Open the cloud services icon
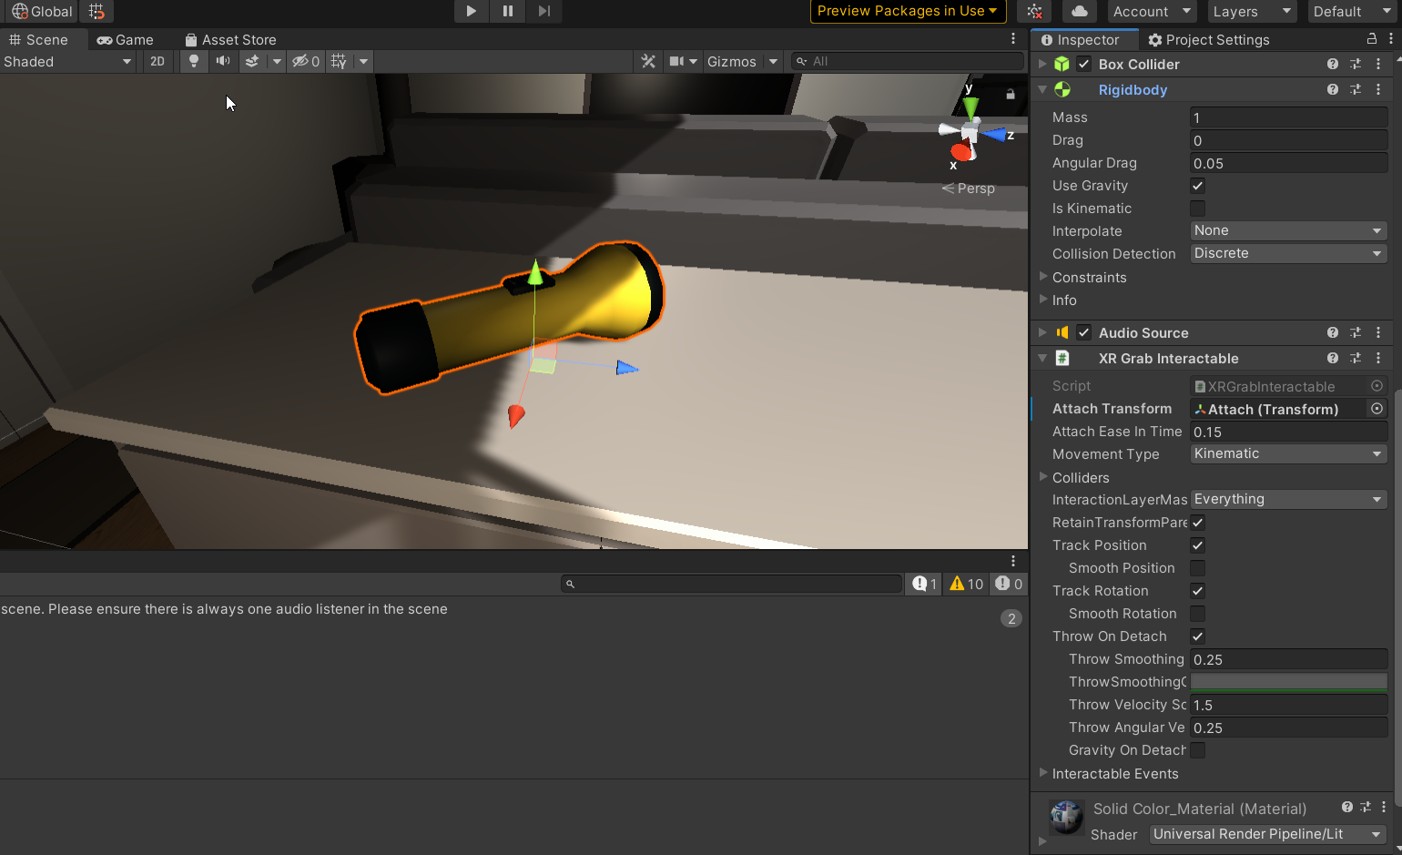This screenshot has height=855, width=1402. coord(1079,11)
